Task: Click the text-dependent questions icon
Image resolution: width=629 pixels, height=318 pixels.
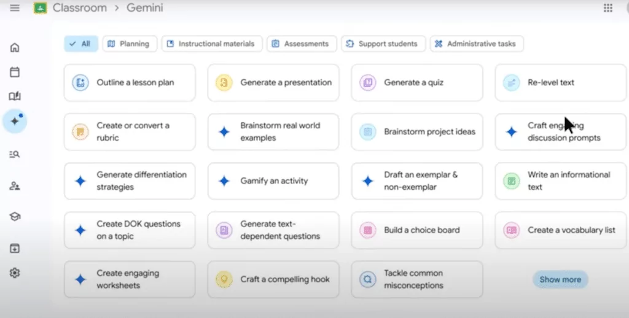Action: [224, 230]
